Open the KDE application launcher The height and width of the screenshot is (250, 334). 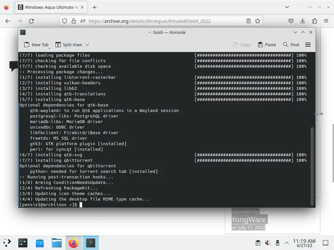pos(7,243)
